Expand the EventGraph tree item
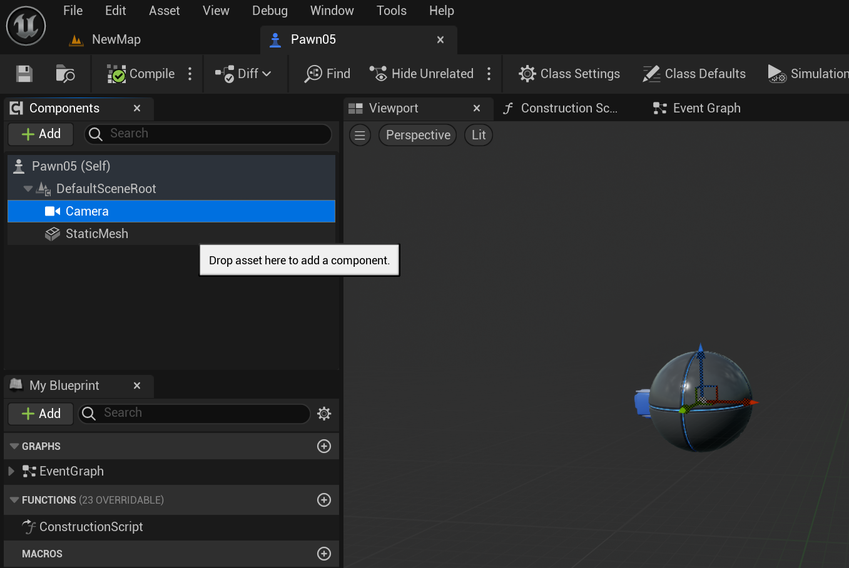 point(11,471)
